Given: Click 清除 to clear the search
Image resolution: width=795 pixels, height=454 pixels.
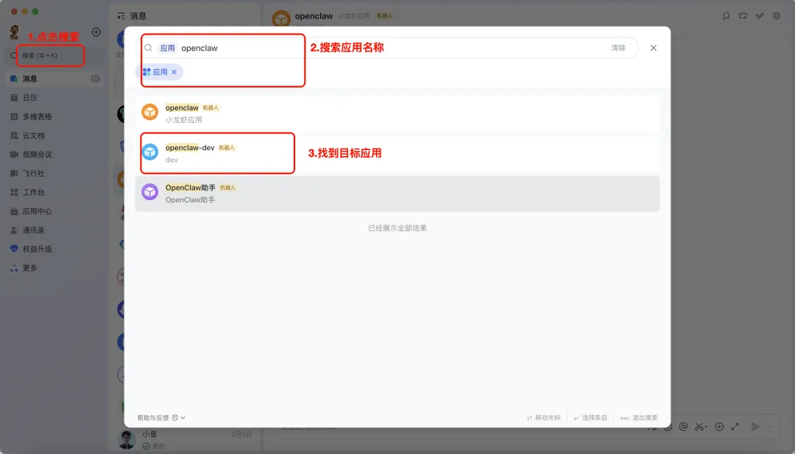Looking at the screenshot, I should [618, 48].
